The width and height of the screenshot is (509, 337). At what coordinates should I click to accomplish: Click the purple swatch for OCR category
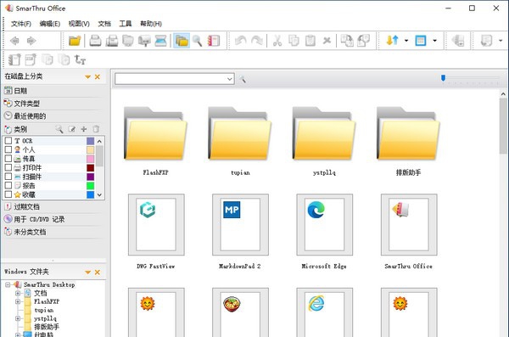[x=90, y=141]
